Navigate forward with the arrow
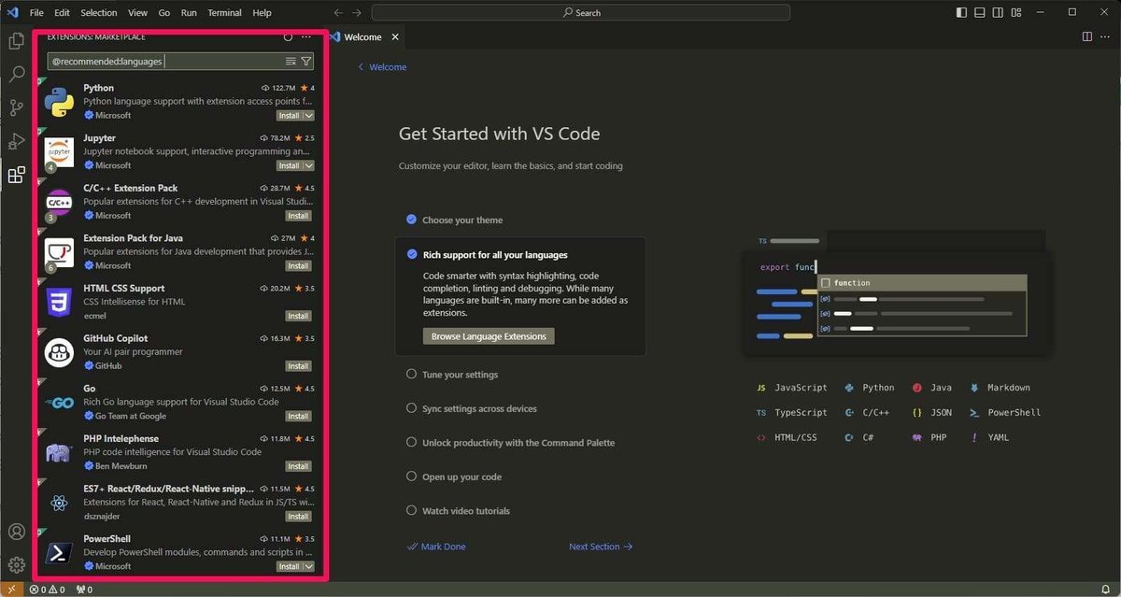 pos(358,12)
